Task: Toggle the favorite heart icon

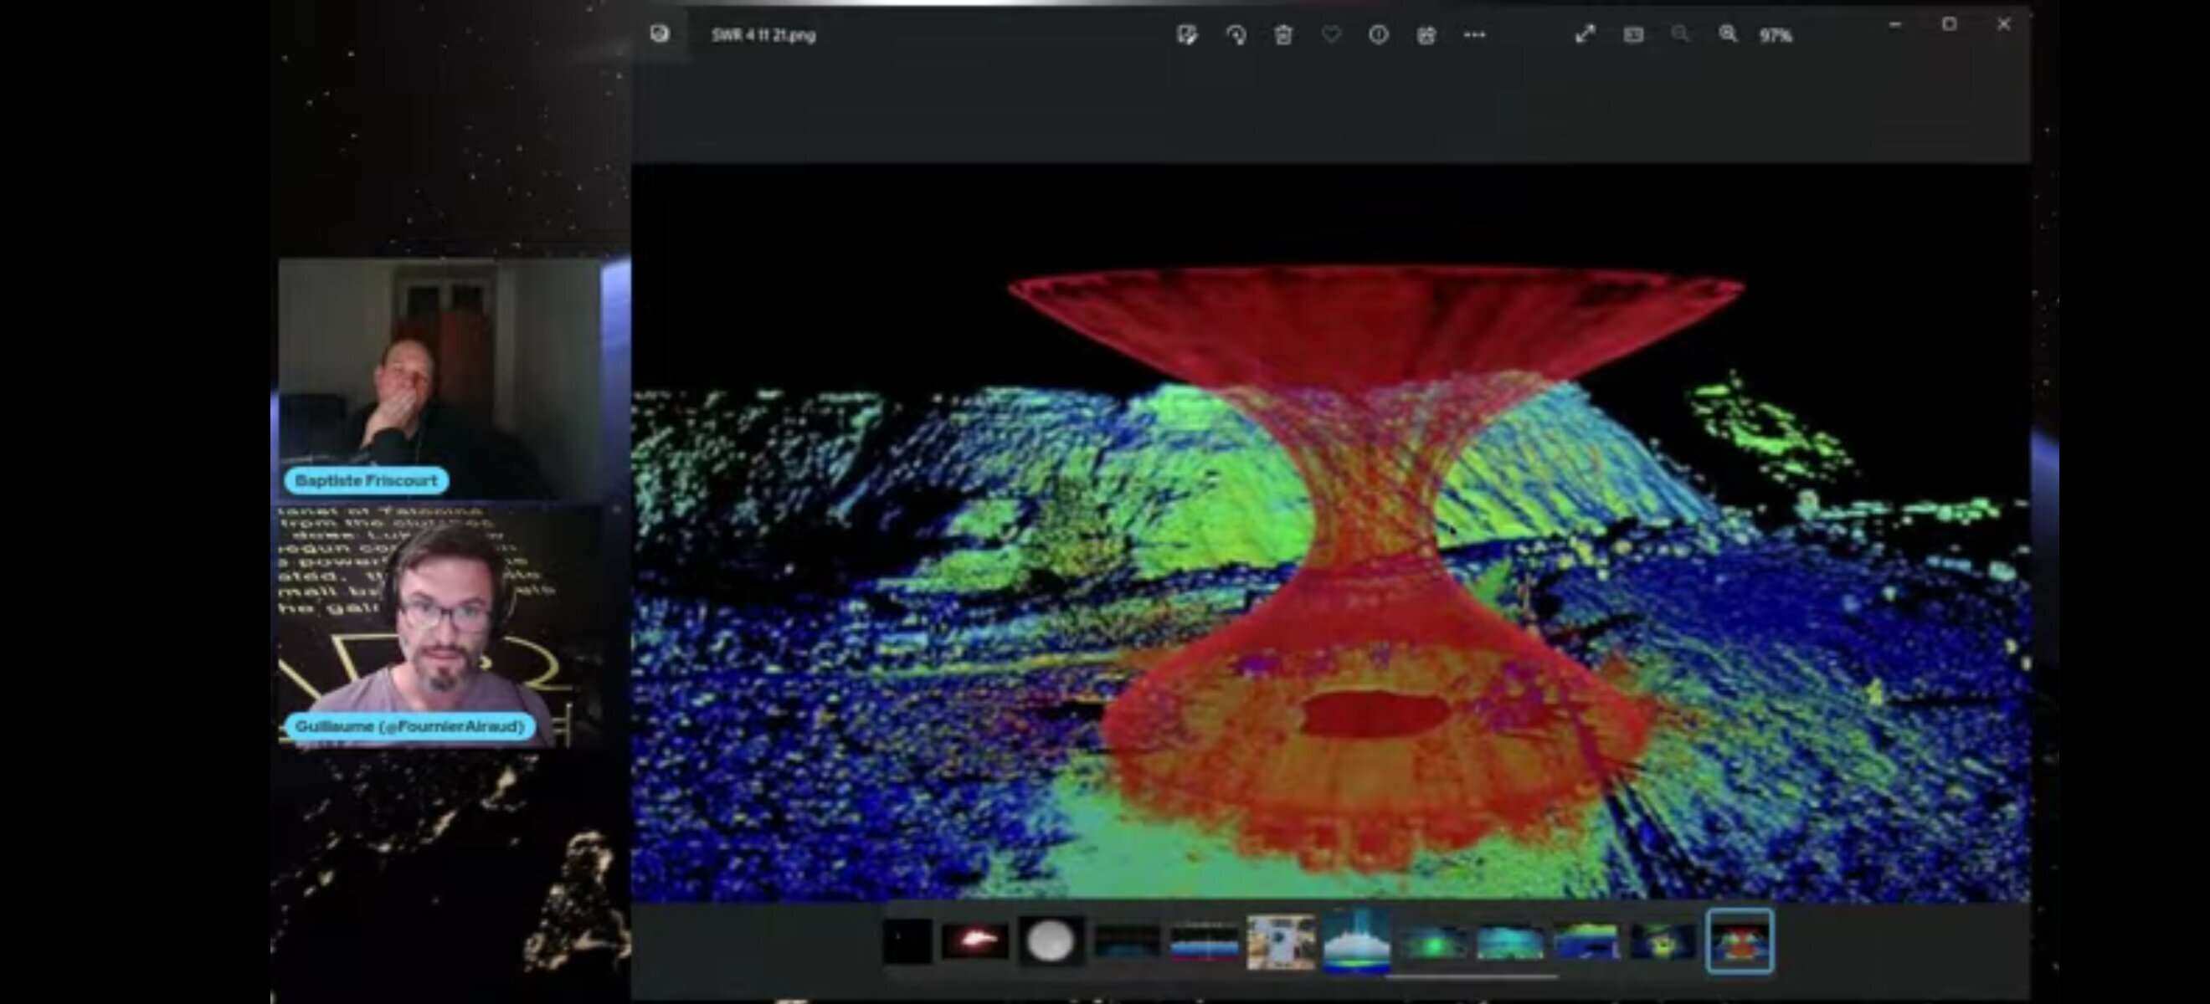Action: [1331, 35]
